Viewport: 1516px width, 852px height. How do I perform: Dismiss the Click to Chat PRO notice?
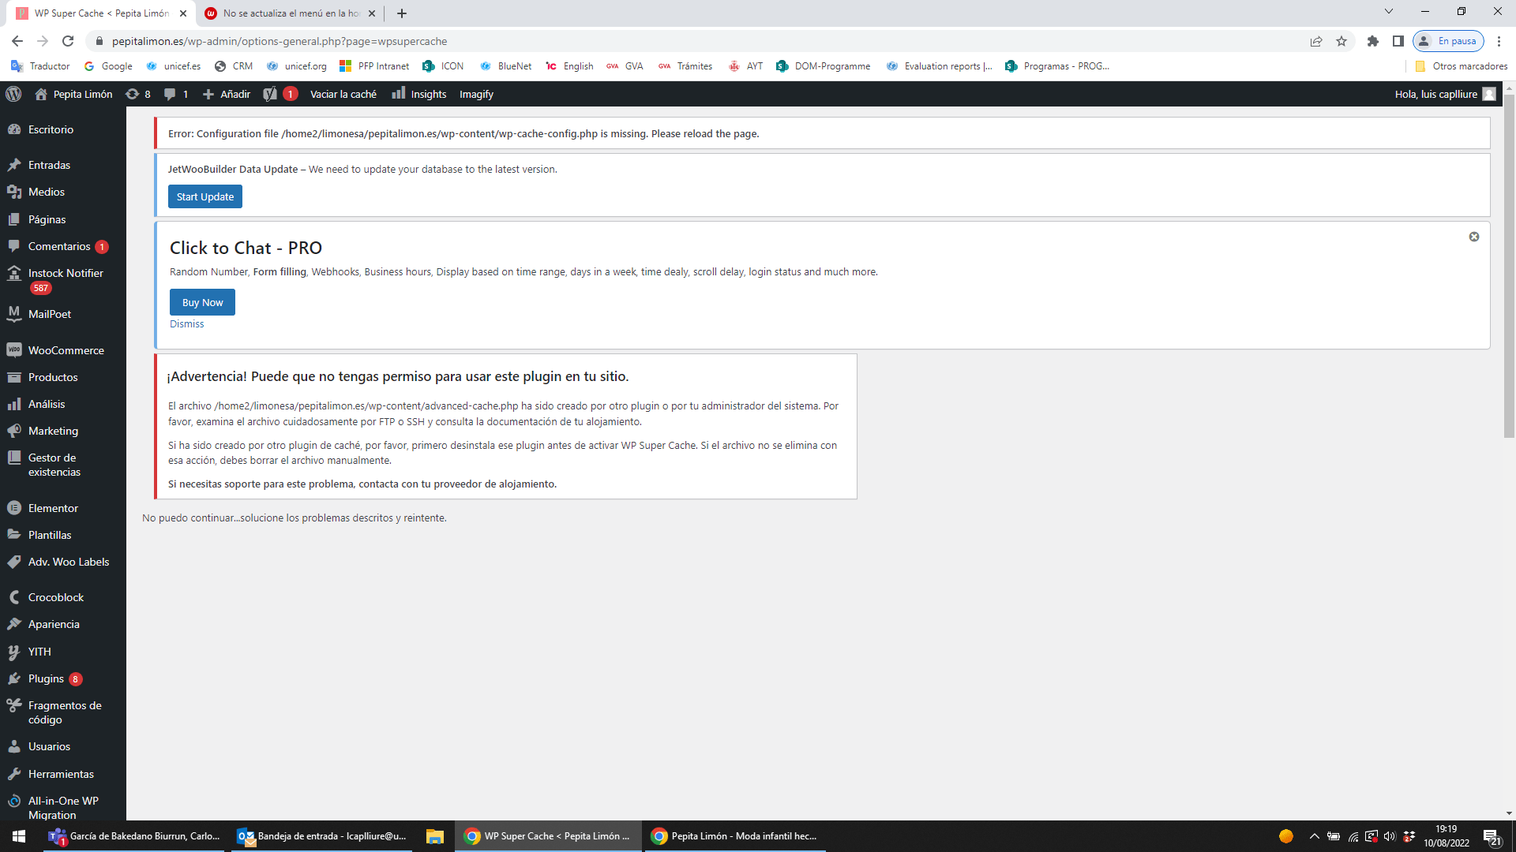tap(1473, 237)
